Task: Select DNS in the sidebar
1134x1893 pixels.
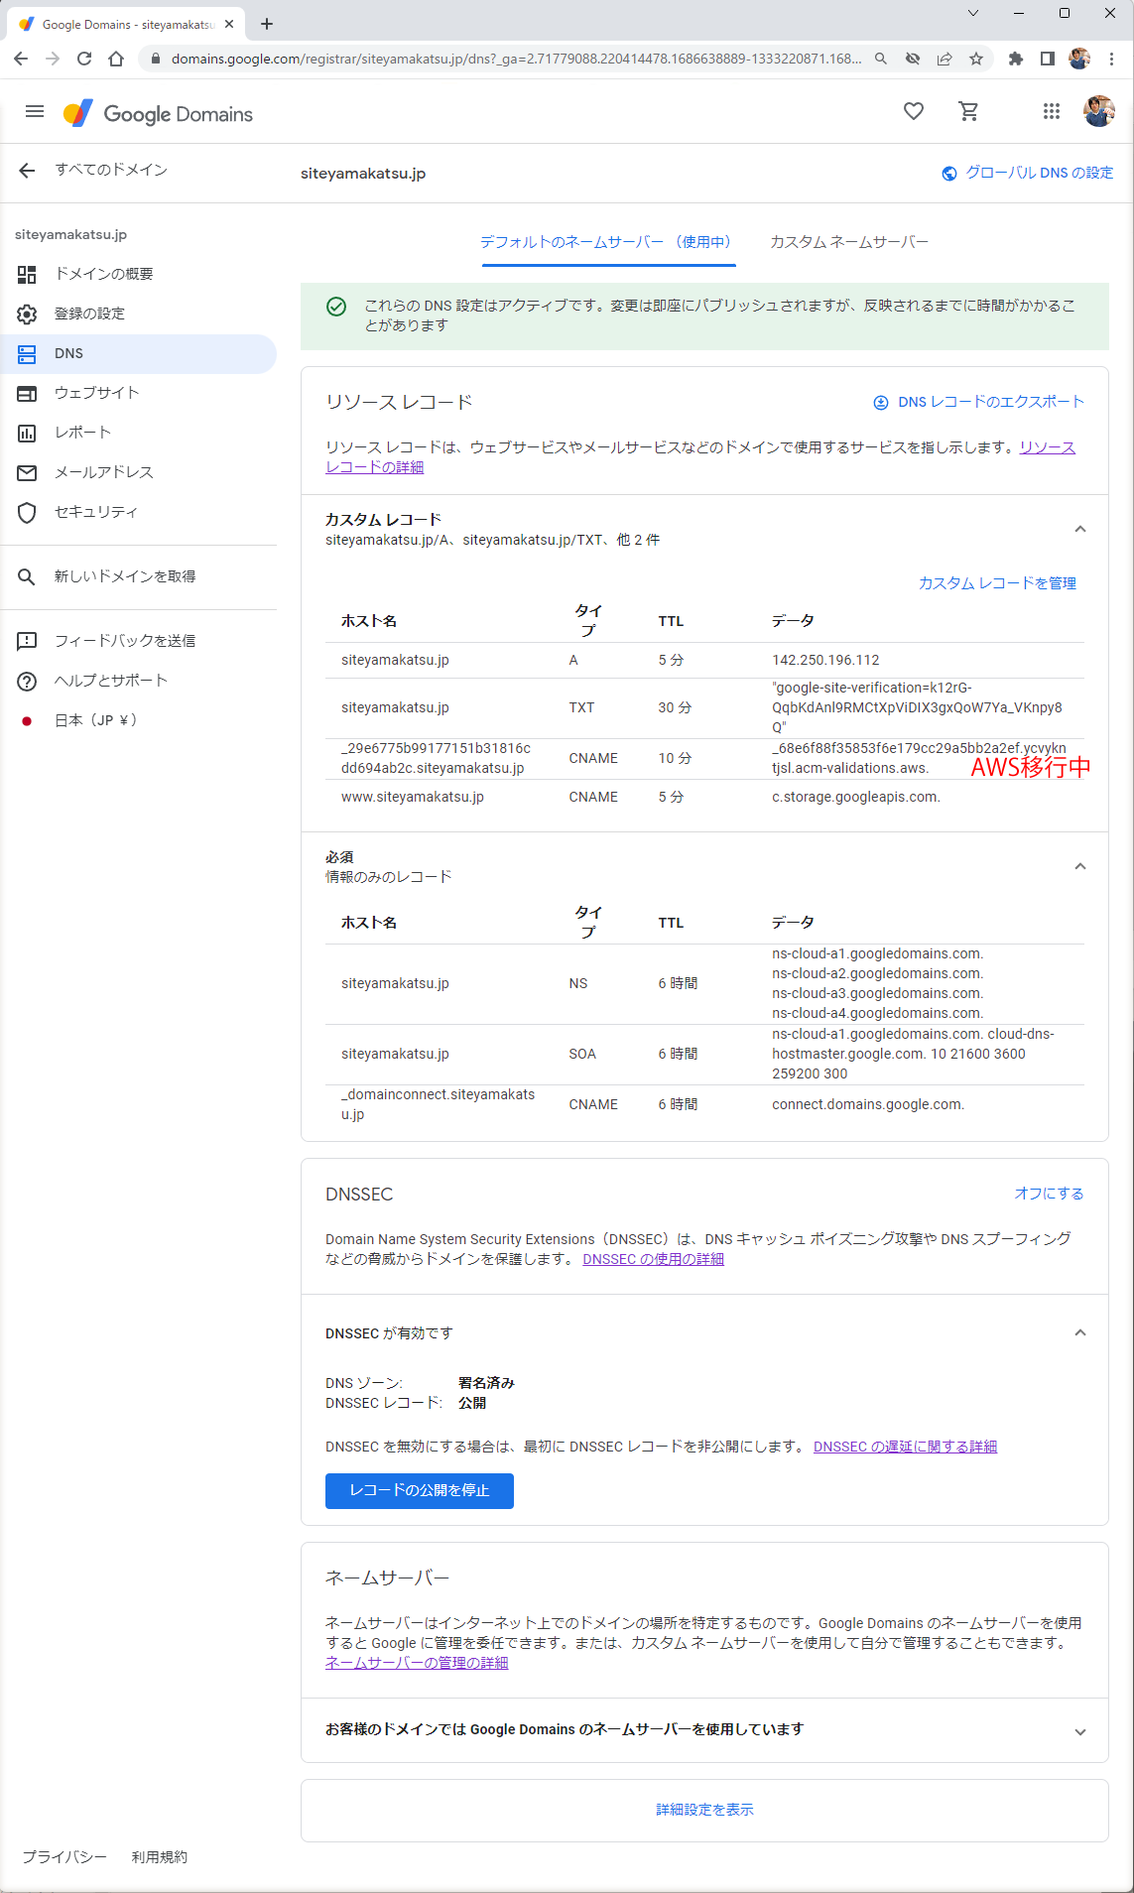Action: coord(139,353)
